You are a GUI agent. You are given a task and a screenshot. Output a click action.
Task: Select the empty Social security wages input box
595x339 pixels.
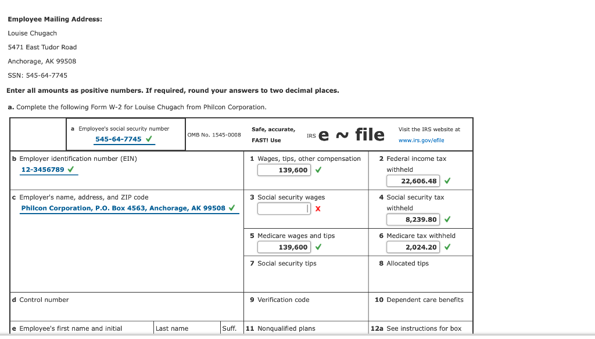(x=283, y=208)
